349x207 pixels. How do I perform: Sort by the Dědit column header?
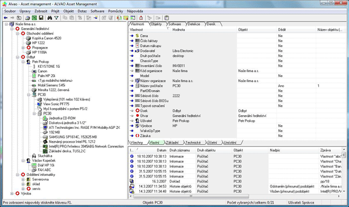click(296, 29)
